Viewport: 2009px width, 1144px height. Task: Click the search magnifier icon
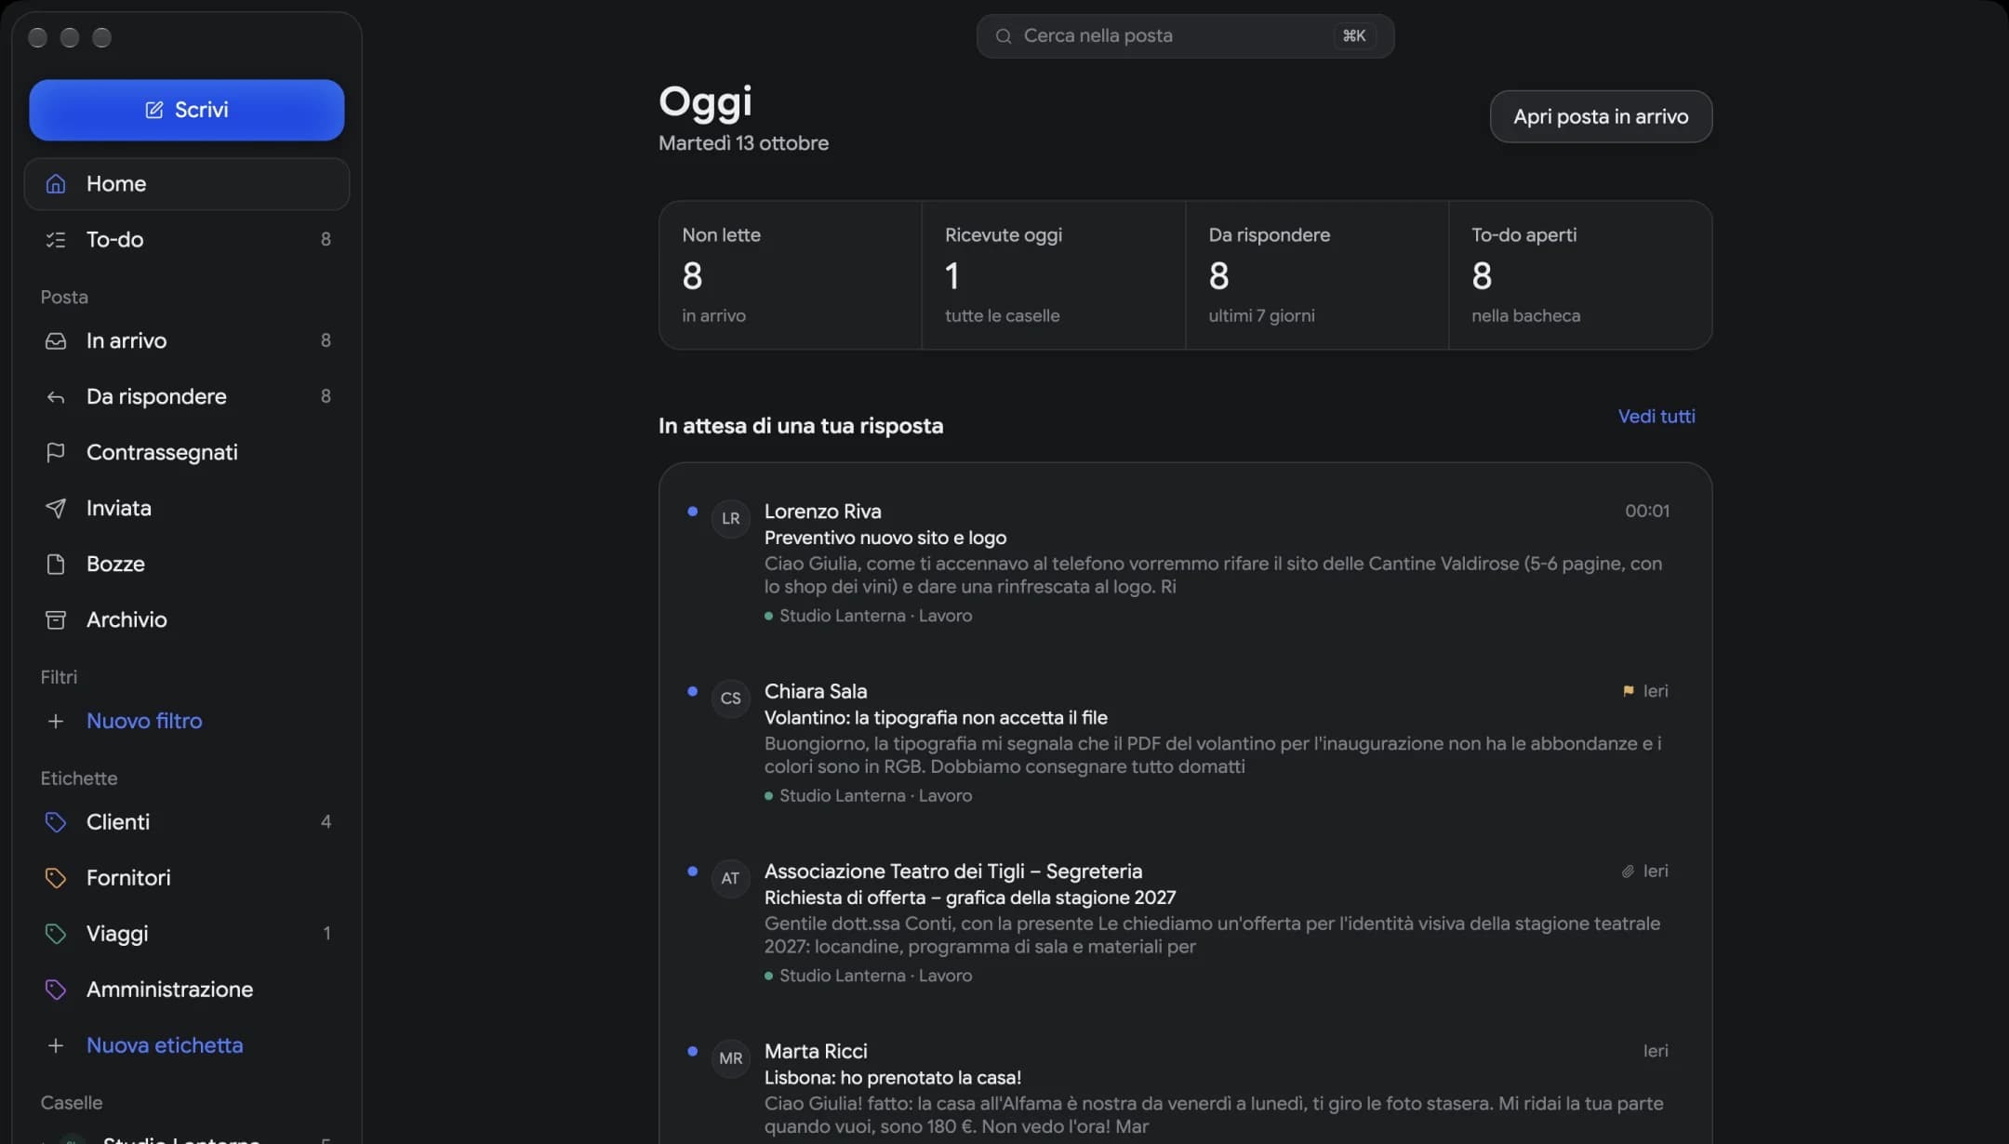pyautogui.click(x=1004, y=36)
